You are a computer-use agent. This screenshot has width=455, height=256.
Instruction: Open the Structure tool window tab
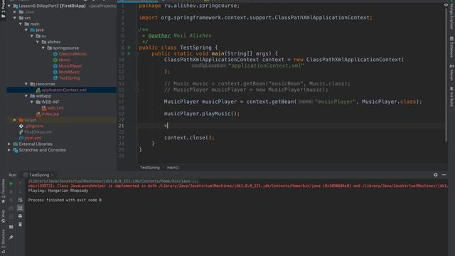(x=3, y=242)
